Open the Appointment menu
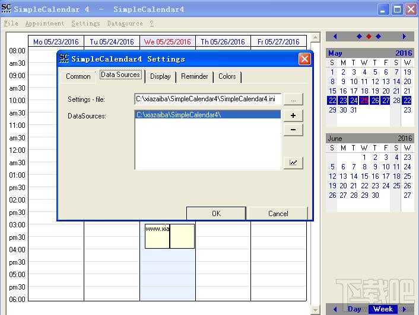 tap(45, 24)
